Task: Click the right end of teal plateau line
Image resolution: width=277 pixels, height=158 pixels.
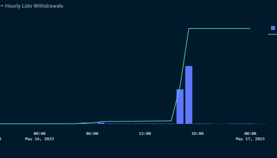Action: (250, 28)
